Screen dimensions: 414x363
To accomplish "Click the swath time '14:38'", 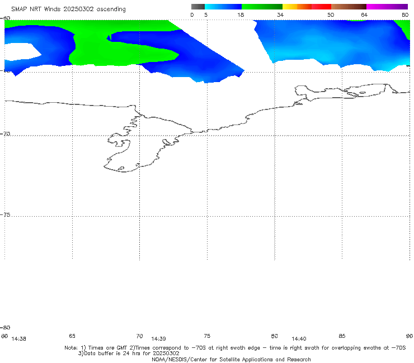I will click(19, 339).
